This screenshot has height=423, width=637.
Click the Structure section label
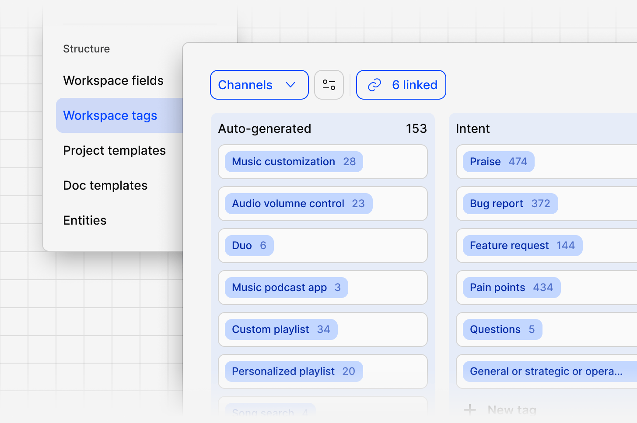[87, 49]
